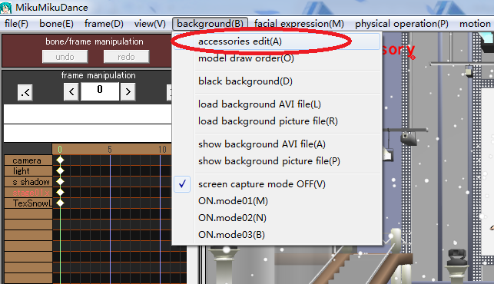The image size is (494, 284).
Task: Click the undo button
Action: click(x=65, y=57)
